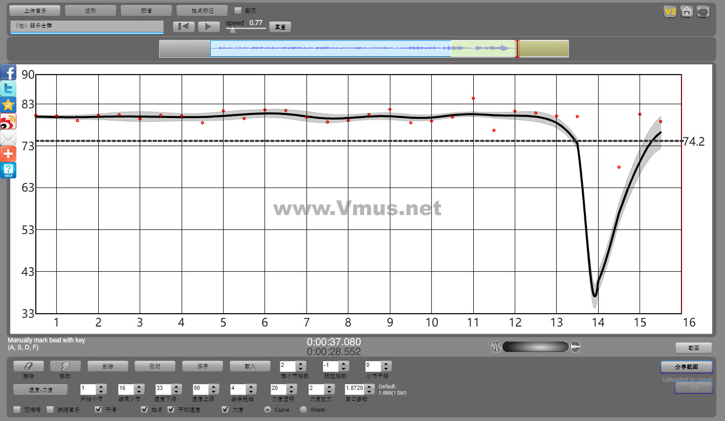This screenshot has height=421, width=725.
Task: Click the 分享截图 share screenshot button
Action: coord(686,367)
